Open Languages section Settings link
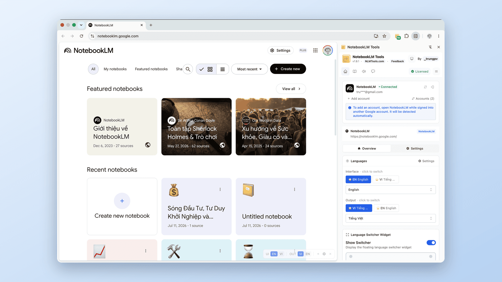The width and height of the screenshot is (502, 282). pyautogui.click(x=426, y=161)
